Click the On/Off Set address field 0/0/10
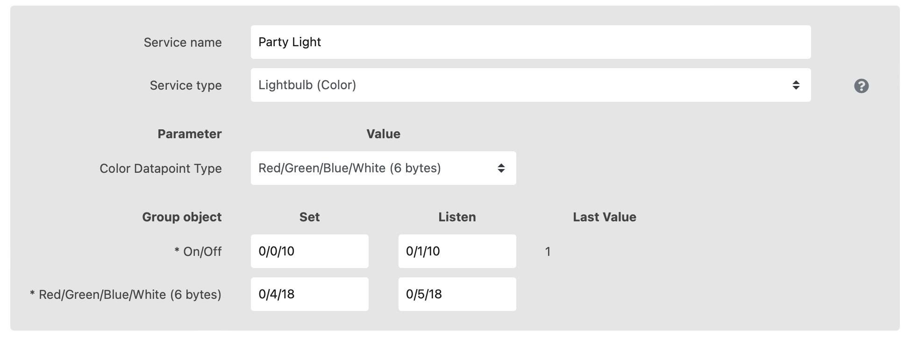This screenshot has width=912, height=339. point(309,251)
